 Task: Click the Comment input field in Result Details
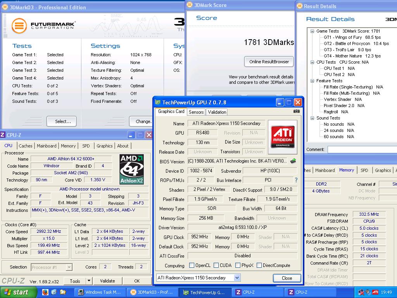(362, 149)
